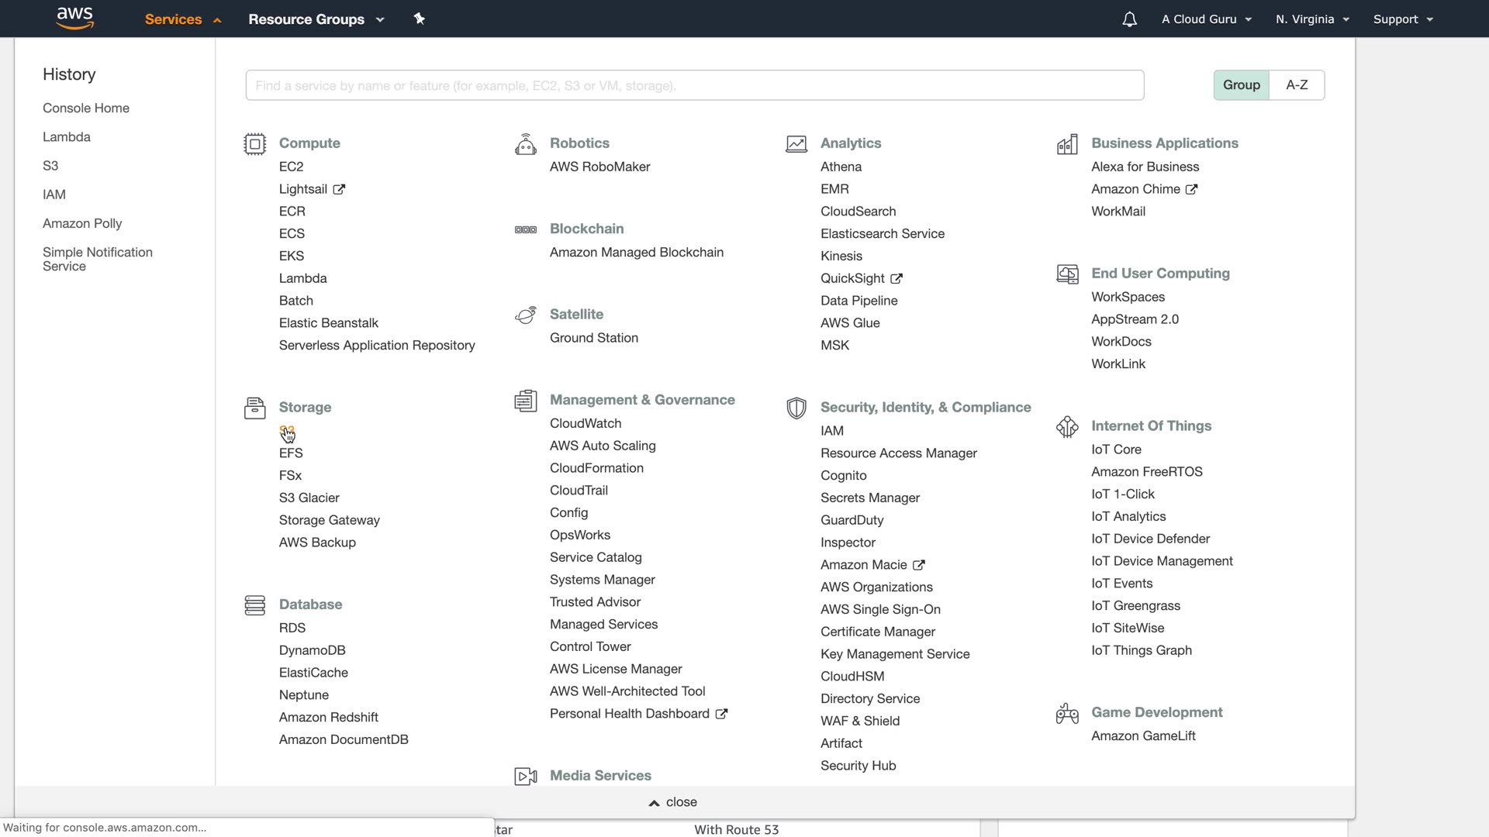
Task: Click the Compute category chip icon
Action: [x=254, y=144]
